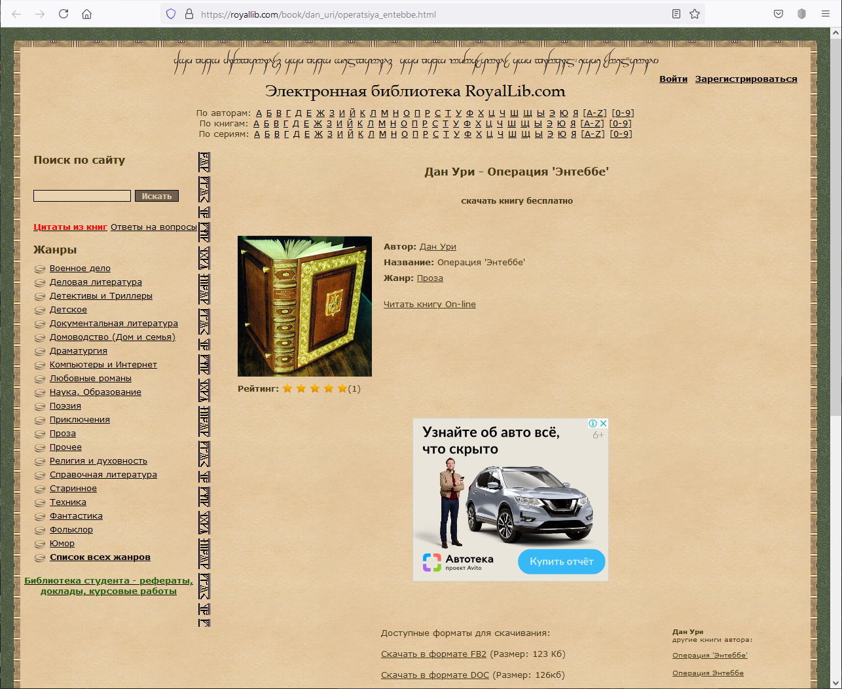Select the Военное дело genre
Screen dimensions: 842x689
[80, 269]
